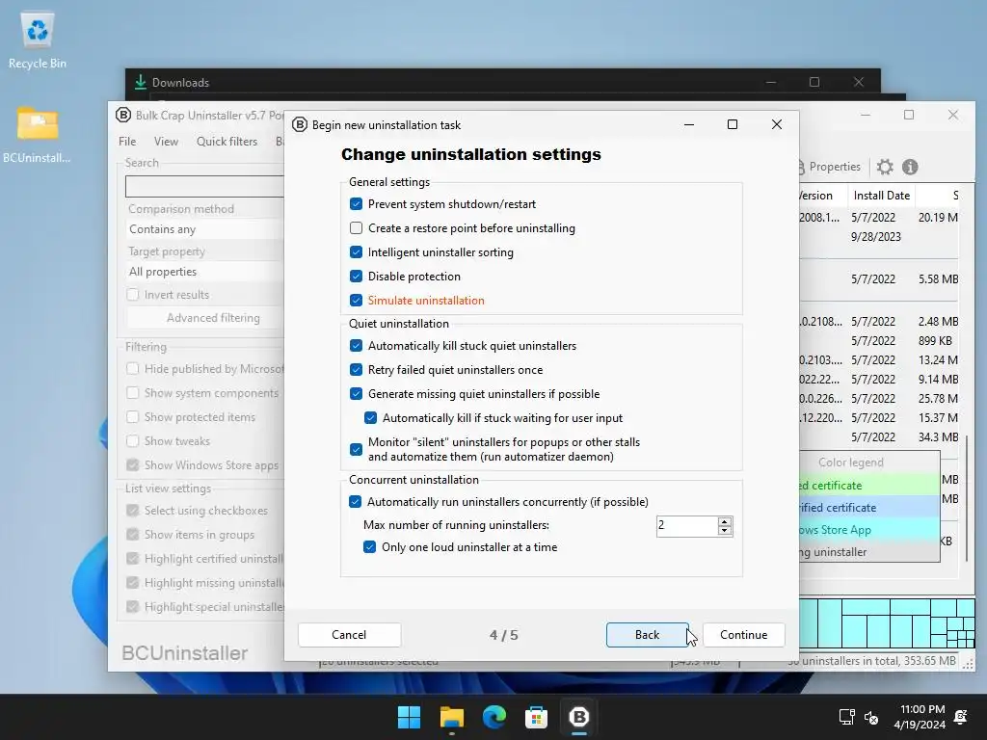Uncheck Retry failed quiet uninstallers once
Viewport: 987px width, 740px height.
(x=357, y=369)
